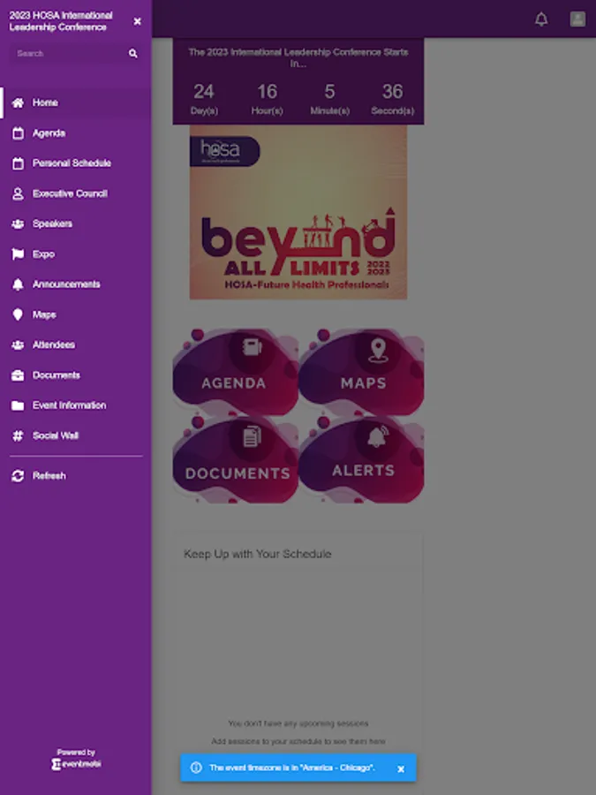The height and width of the screenshot is (795, 596).
Task: Open the Expo section
Action: pos(76,254)
